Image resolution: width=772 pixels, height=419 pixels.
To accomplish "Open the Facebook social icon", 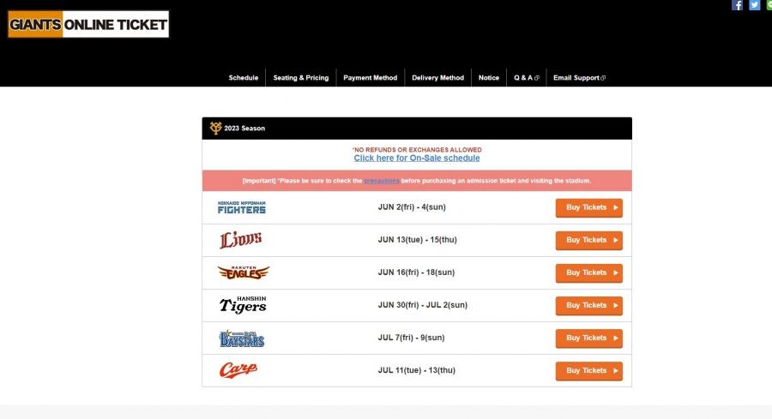I will point(737,5).
